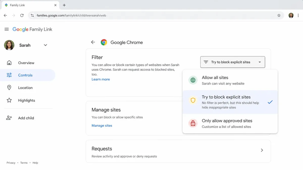Click the Location pin icon
Viewport: 303px width, 170px height.
click(9, 88)
